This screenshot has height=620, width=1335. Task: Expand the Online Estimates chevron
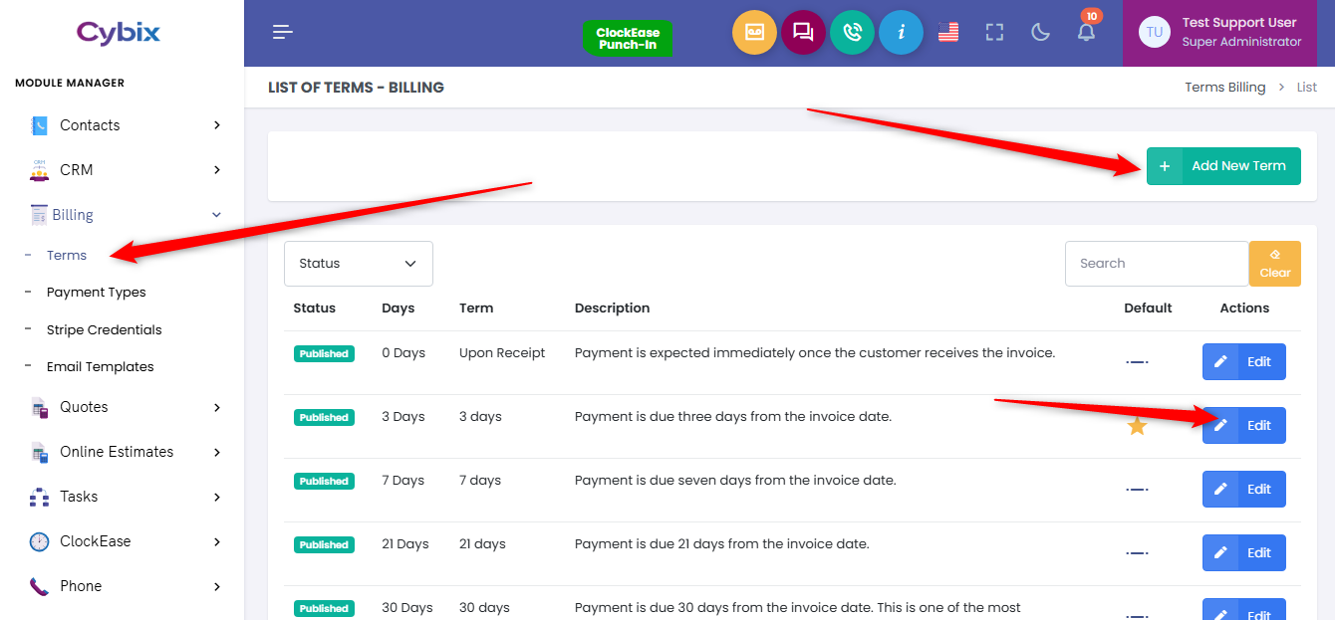coord(217,452)
